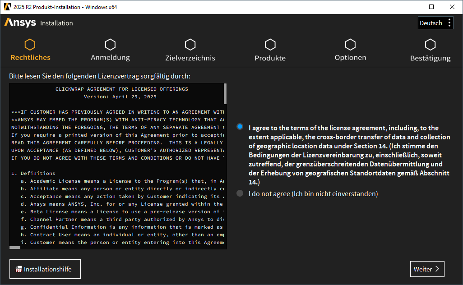Click the 'h. Contract User means' line

tap(122, 235)
